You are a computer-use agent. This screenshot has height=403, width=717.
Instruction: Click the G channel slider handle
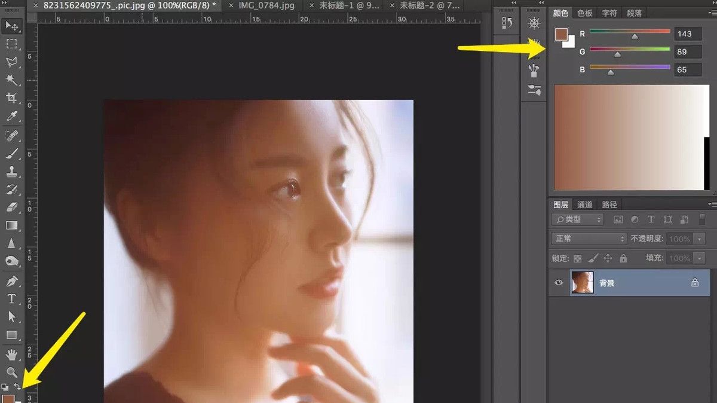pos(617,55)
